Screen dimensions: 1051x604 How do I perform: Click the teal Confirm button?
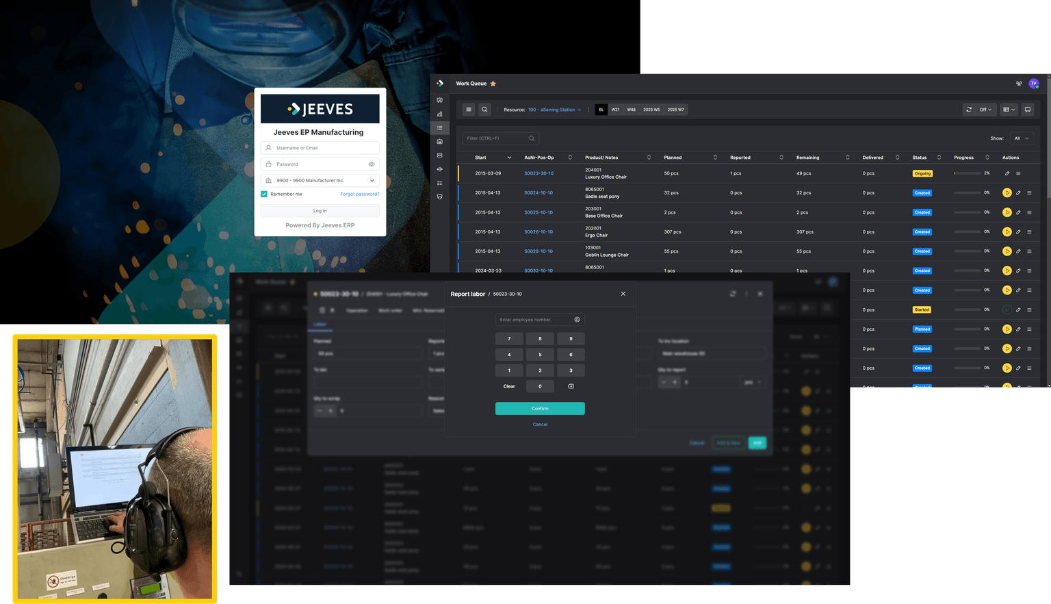pyautogui.click(x=540, y=409)
